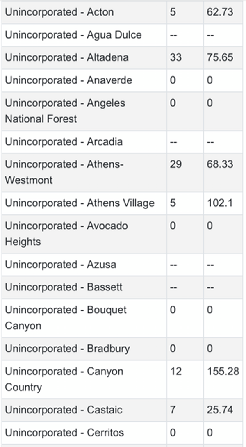Select the Unincorporated - Cerritos row
Image resolution: width=246 pixels, height=447 pixels.
click(64, 433)
